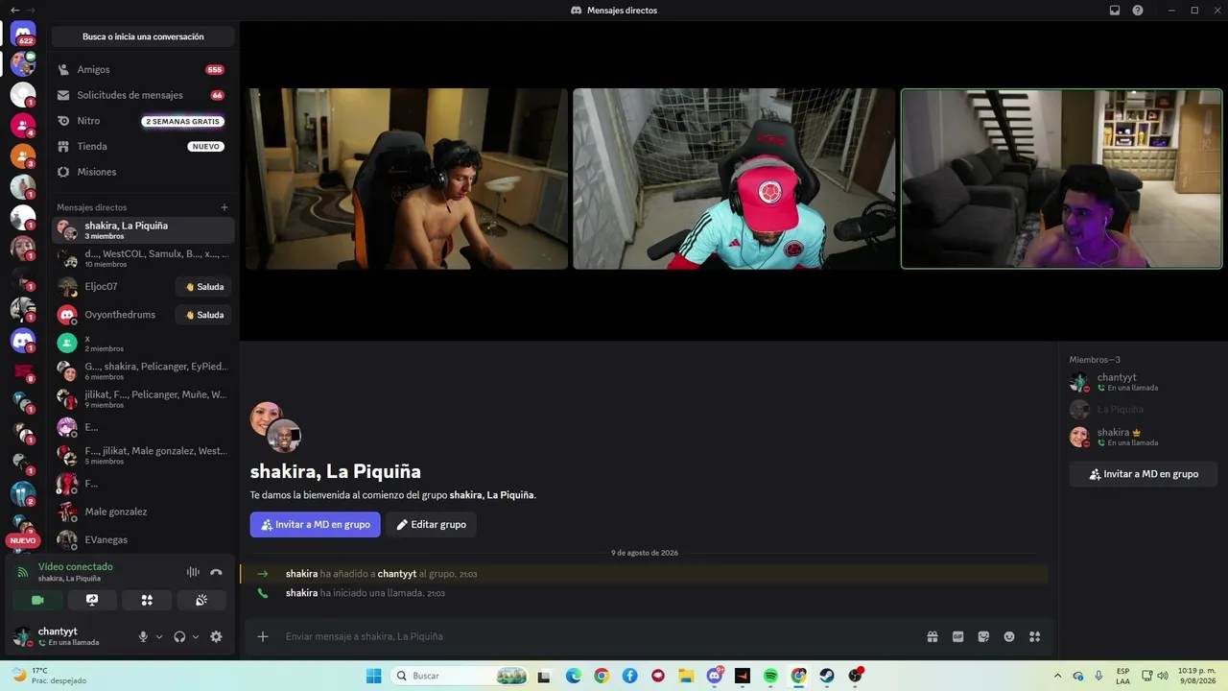
Task: Click chantyyt name in added message
Action: [x=397, y=574]
